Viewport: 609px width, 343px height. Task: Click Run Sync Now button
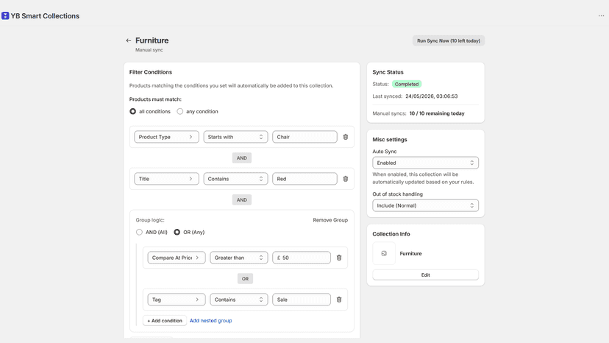pos(449,40)
